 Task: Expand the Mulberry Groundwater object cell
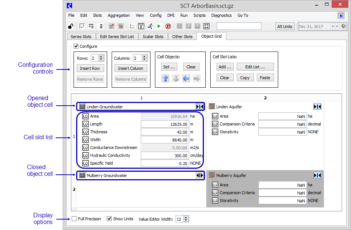(x=200, y=175)
